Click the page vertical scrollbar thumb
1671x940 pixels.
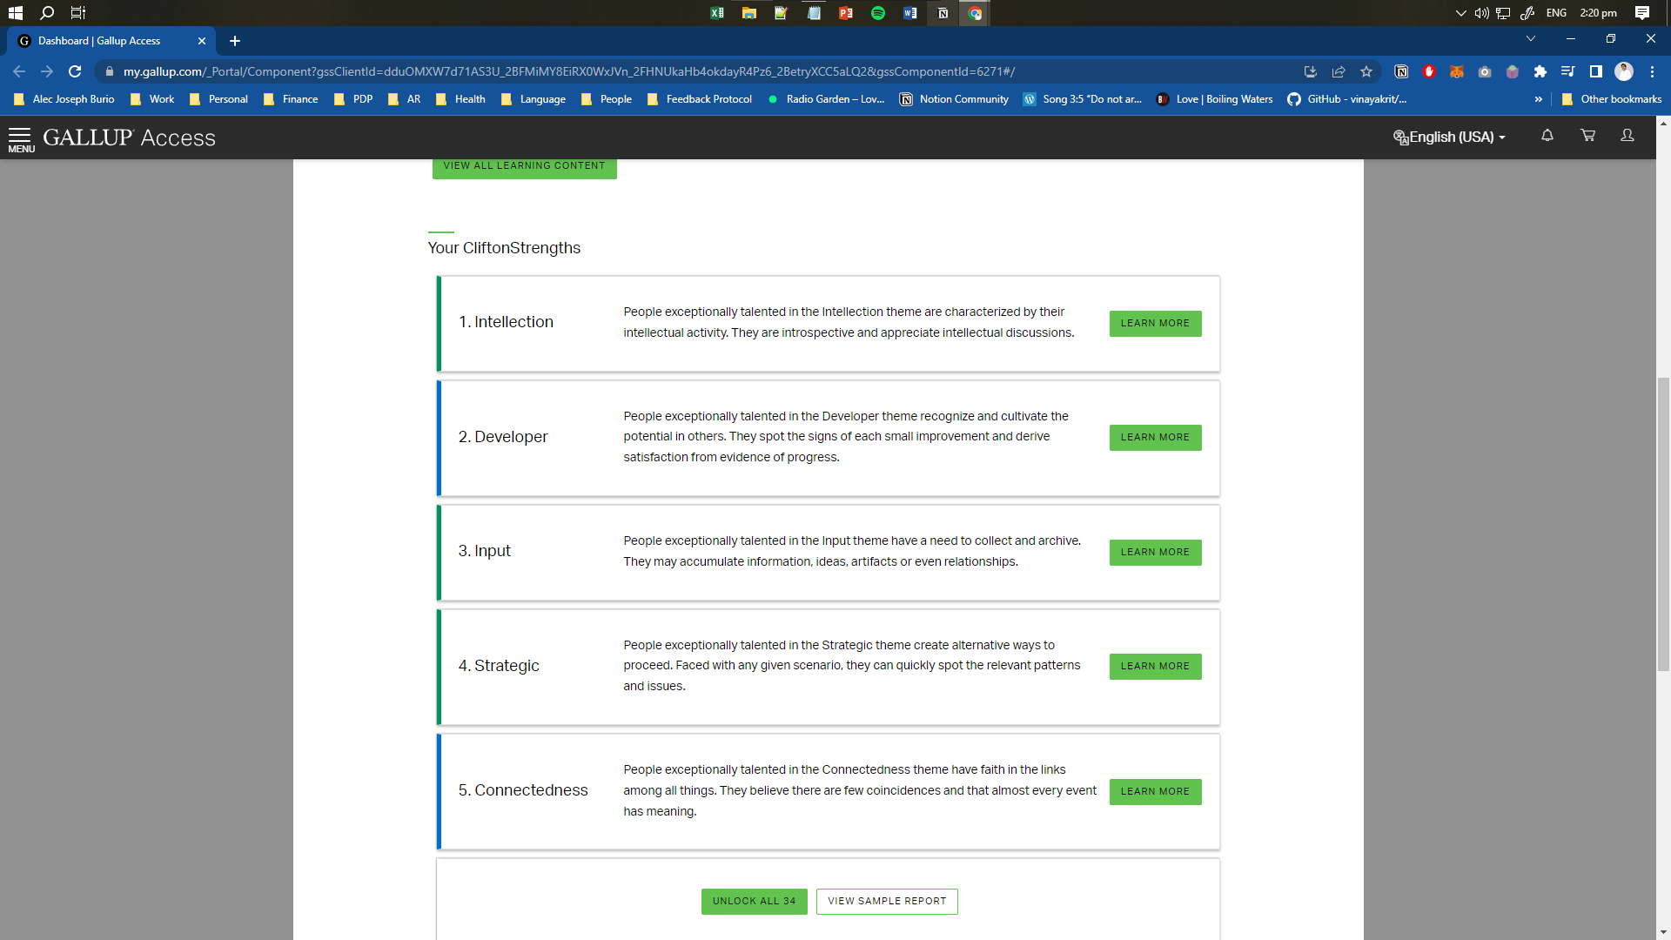1663,524
